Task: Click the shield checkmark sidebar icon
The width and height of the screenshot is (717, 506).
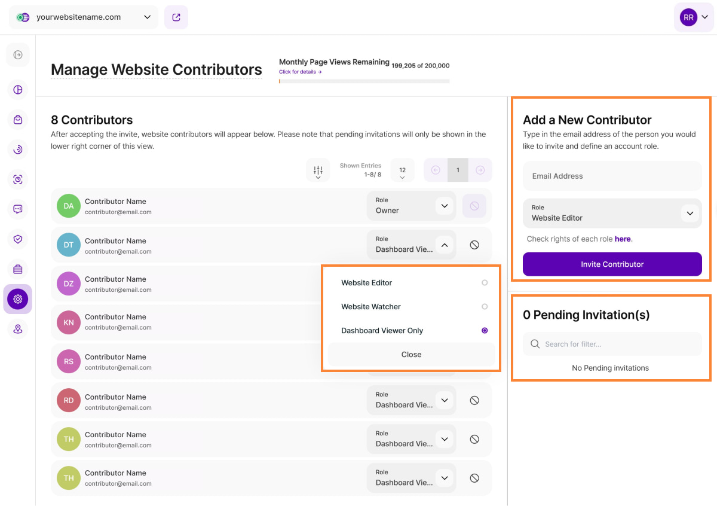Action: pos(18,239)
